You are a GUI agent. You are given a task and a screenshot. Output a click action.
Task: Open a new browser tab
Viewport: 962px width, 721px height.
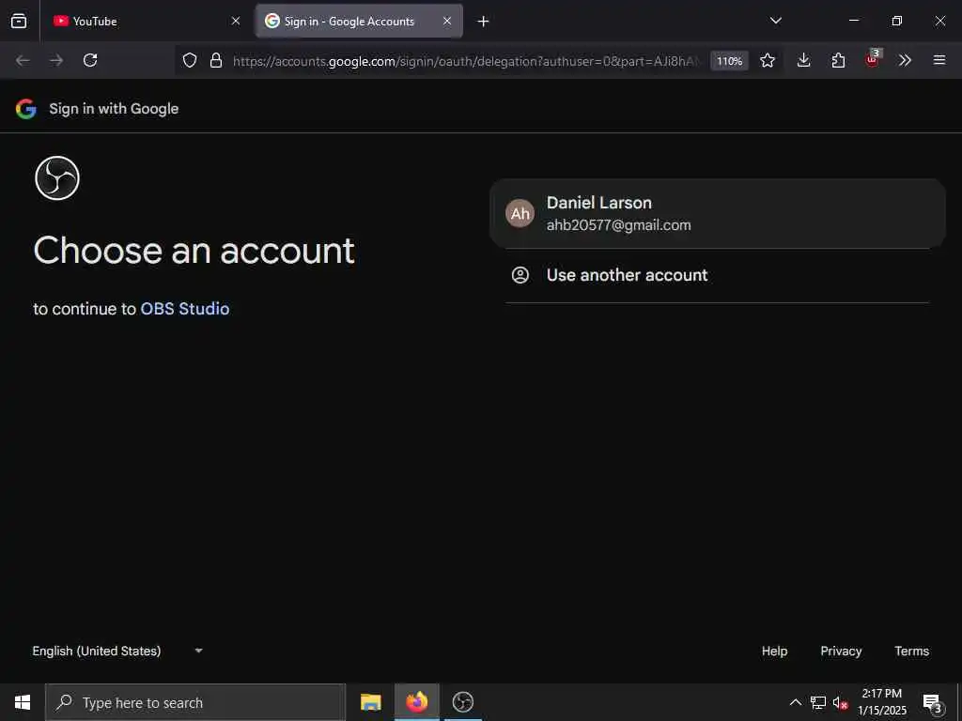point(484,22)
